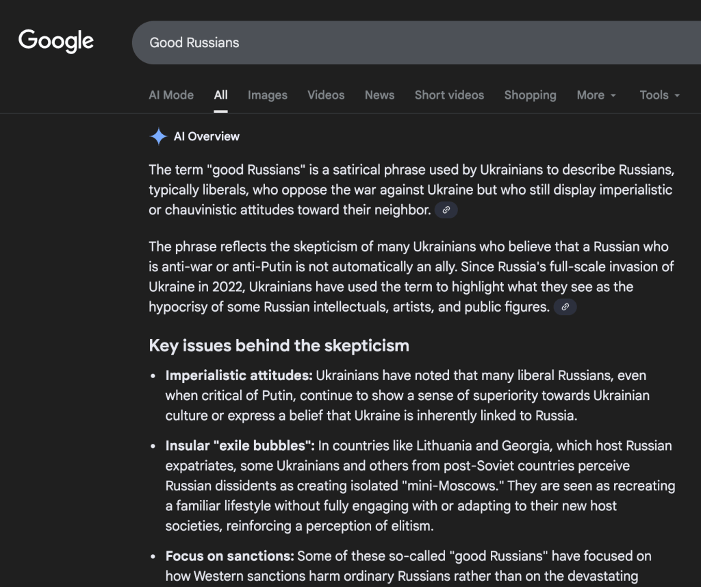Click the search box containing Good Russians
Viewport: 701px width, 587px height.
click(411, 42)
